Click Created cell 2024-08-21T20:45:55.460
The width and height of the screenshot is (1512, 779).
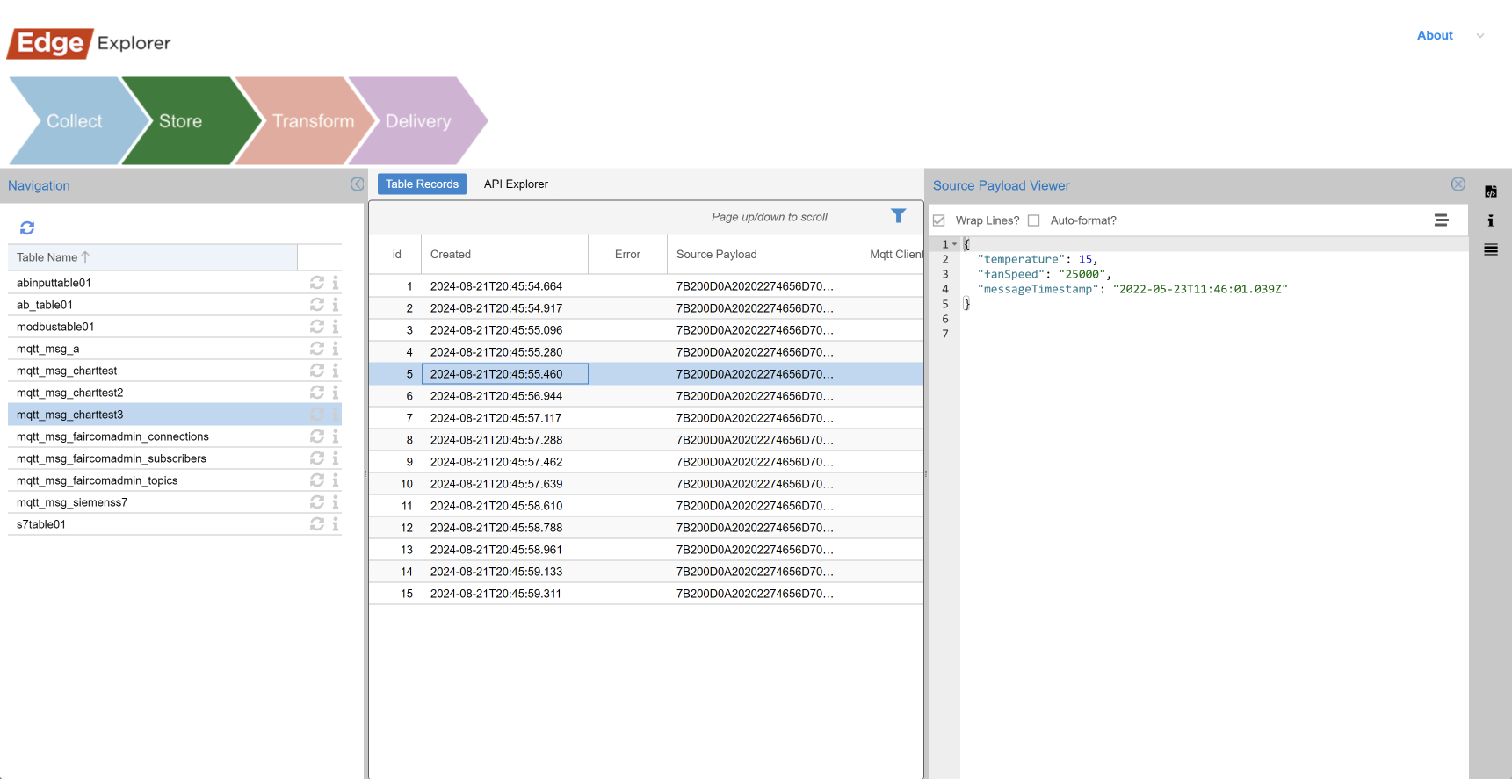click(504, 374)
